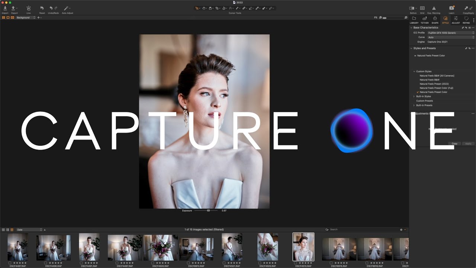Tick the checkbox under DSCF4500.RAF
476x268 pixels.
[152, 263]
